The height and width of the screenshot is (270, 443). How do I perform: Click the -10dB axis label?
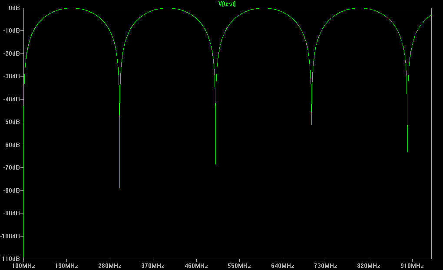click(13, 31)
